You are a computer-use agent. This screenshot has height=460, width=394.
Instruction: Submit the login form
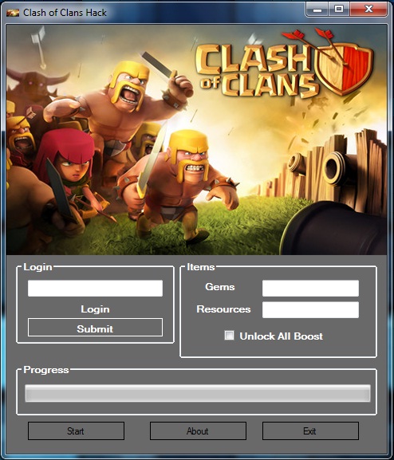[95, 328]
